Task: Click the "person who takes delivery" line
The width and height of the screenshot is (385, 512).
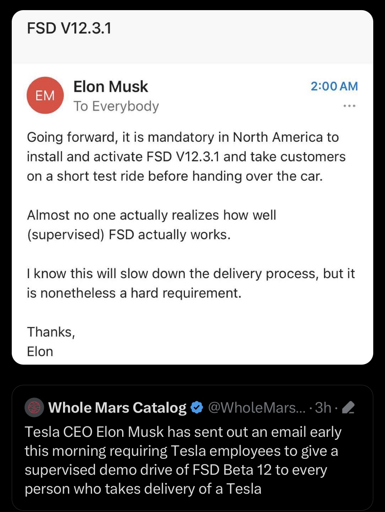Action: 143,489
